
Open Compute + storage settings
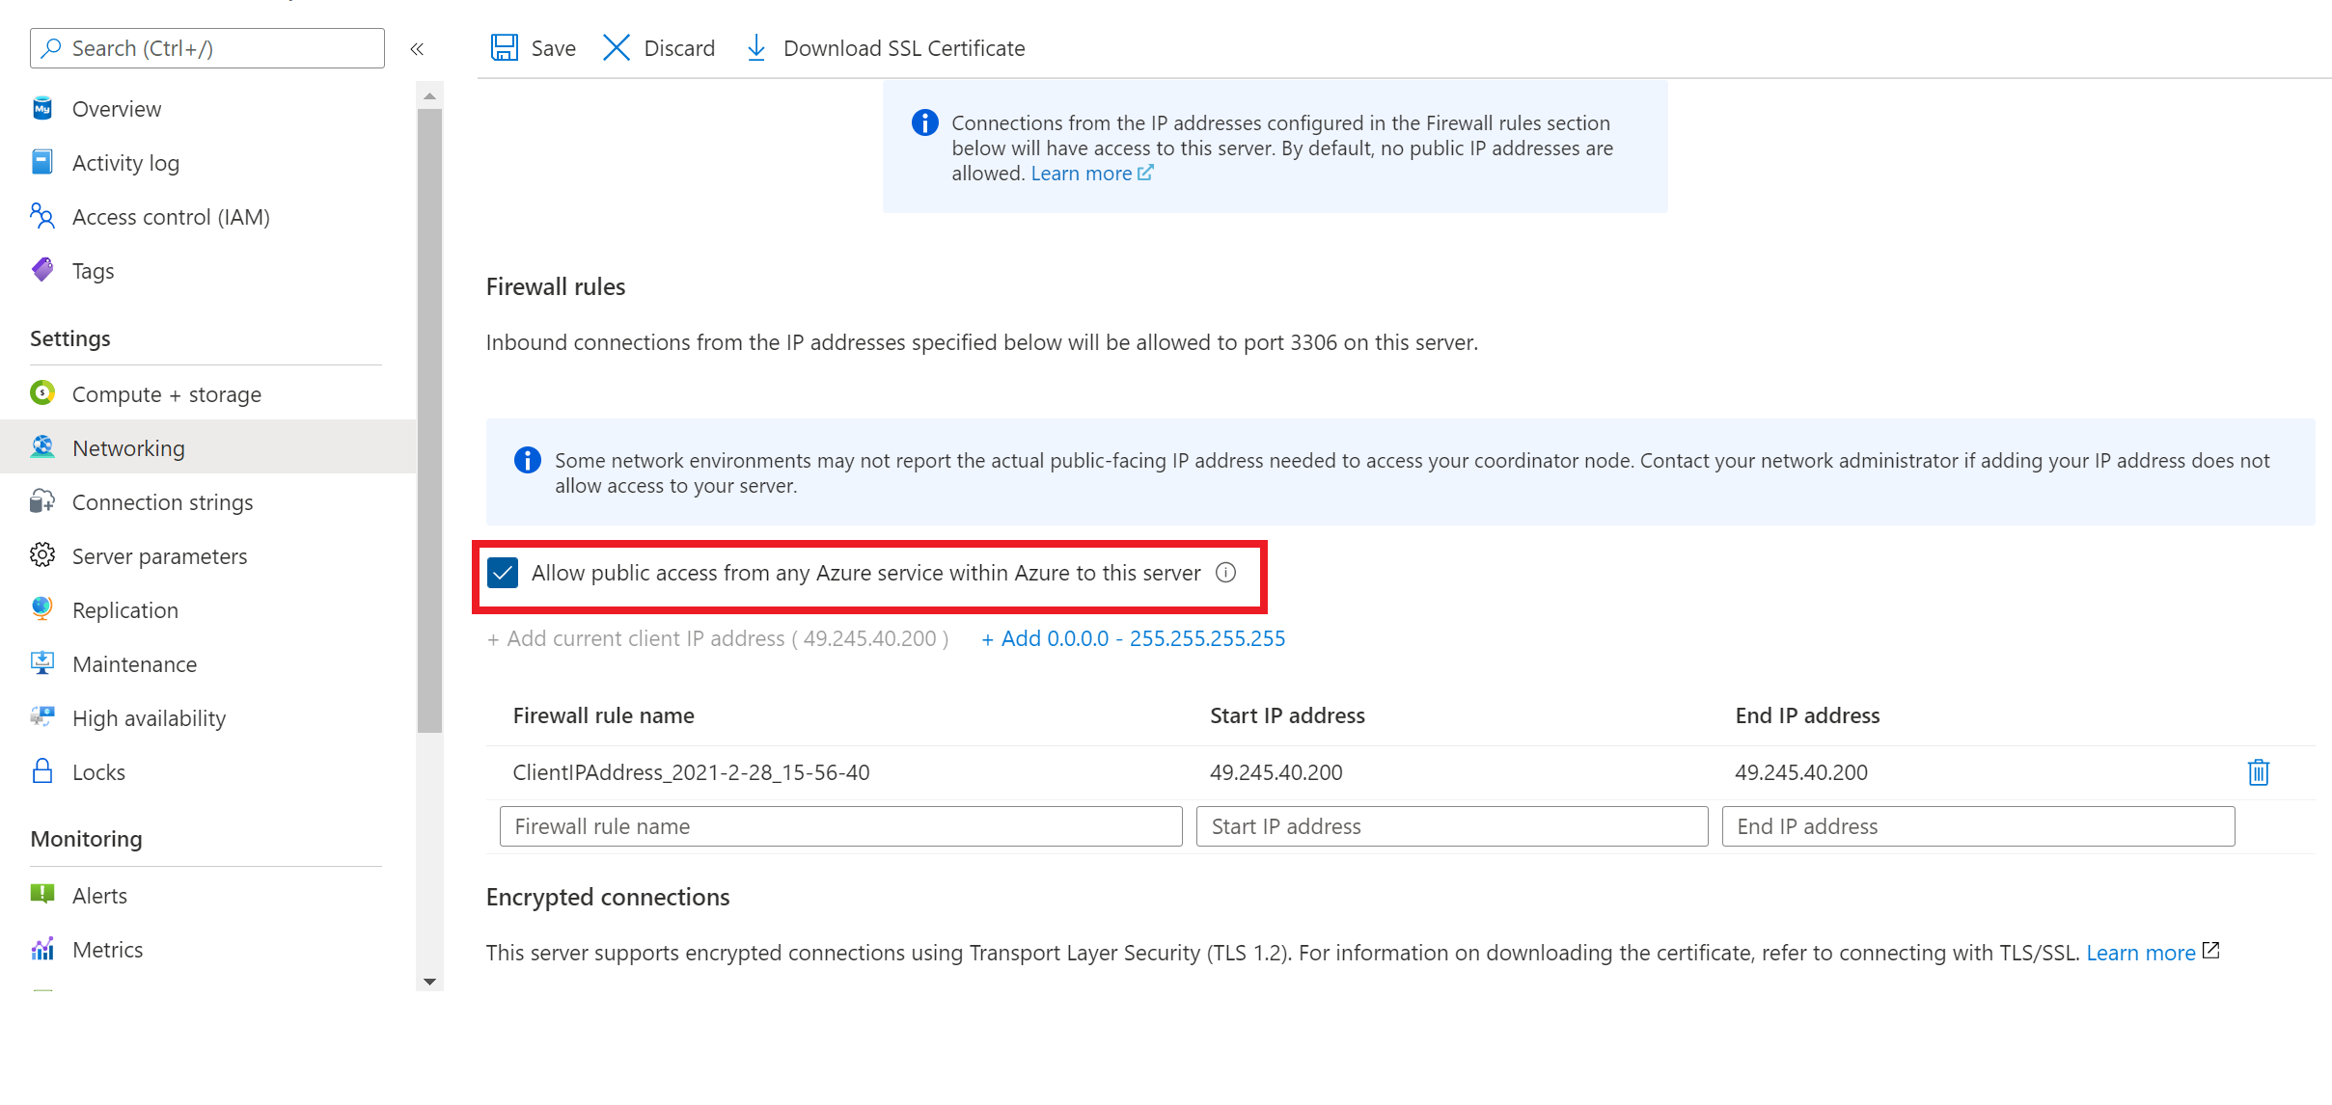pyautogui.click(x=167, y=392)
